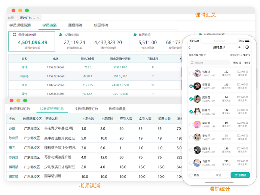This screenshot has width=260, height=195.
Task: Open student link 林诗诗
Action: click(24, 76)
